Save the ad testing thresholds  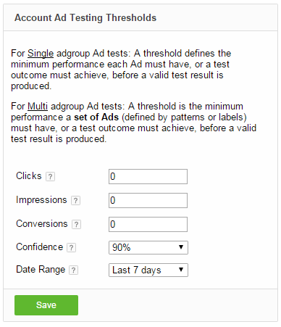point(46,305)
